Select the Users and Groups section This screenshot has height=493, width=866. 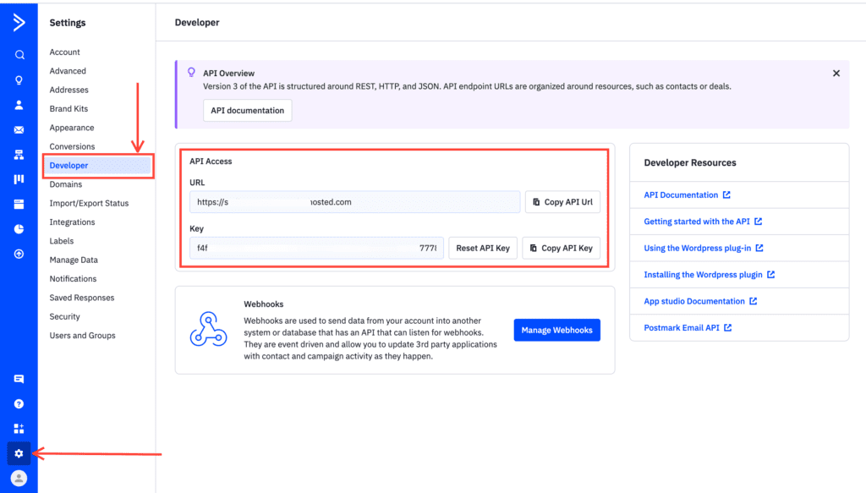coord(82,335)
